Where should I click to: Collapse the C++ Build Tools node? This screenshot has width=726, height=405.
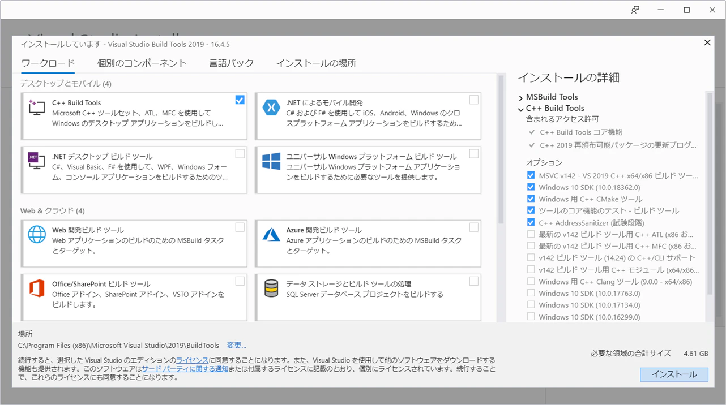click(521, 109)
